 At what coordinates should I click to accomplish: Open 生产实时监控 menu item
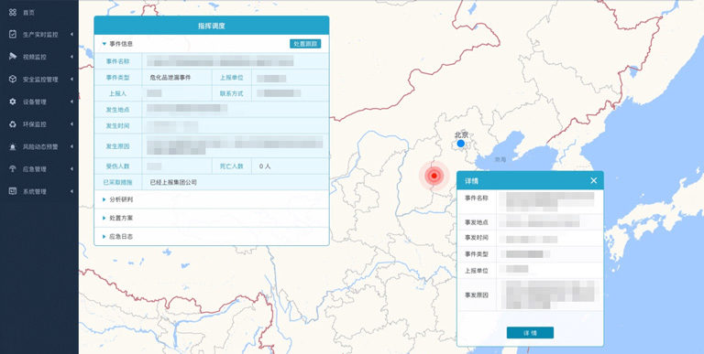coord(40,35)
